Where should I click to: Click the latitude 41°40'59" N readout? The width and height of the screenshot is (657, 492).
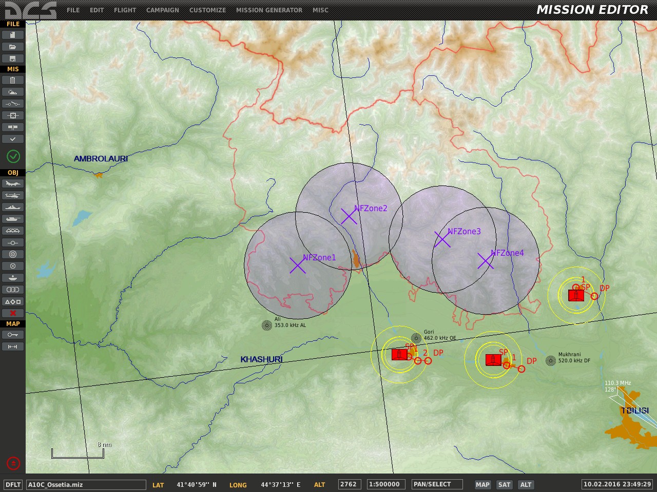click(197, 485)
